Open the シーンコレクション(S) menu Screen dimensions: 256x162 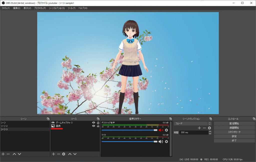pyautogui.click(x=57, y=8)
